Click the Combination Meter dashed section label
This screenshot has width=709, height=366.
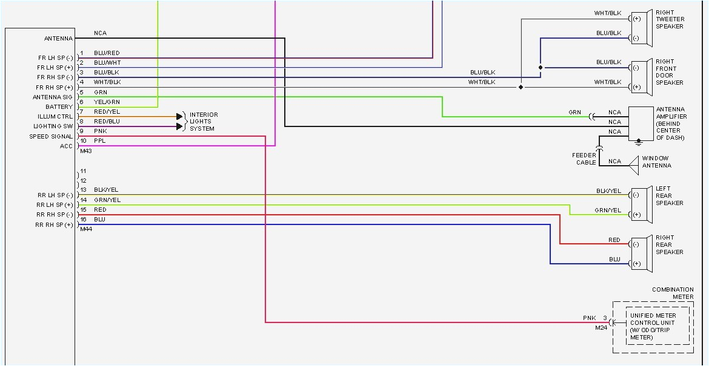(674, 293)
